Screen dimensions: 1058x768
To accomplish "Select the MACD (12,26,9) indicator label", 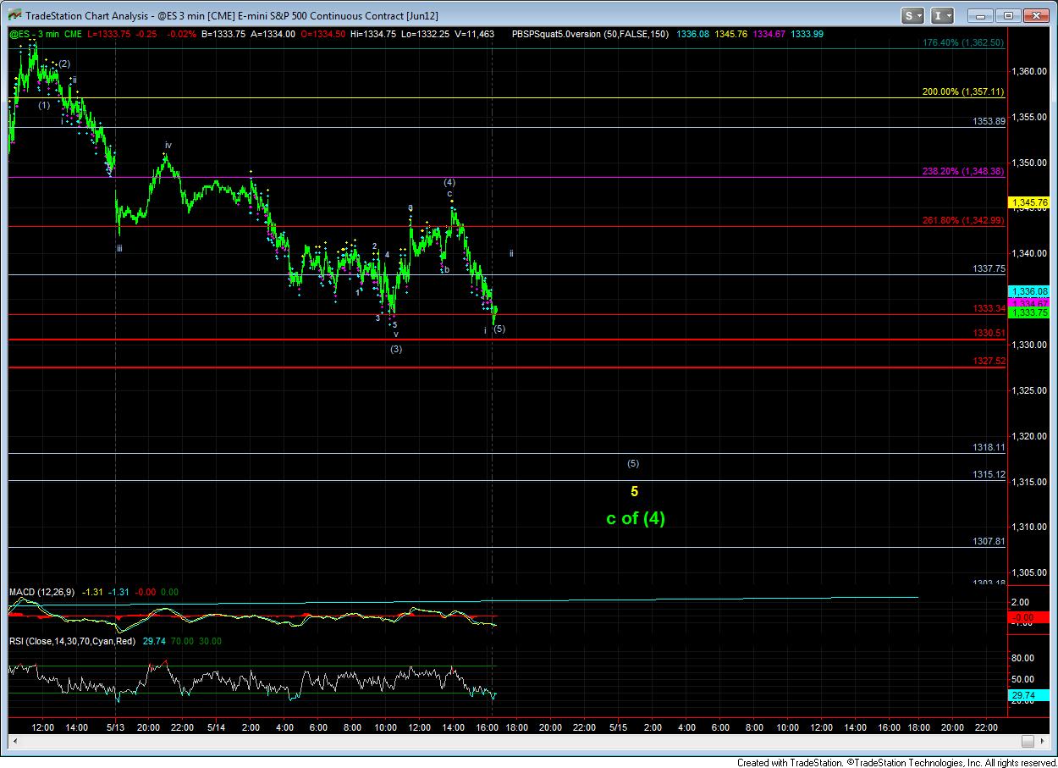I will pos(42,591).
